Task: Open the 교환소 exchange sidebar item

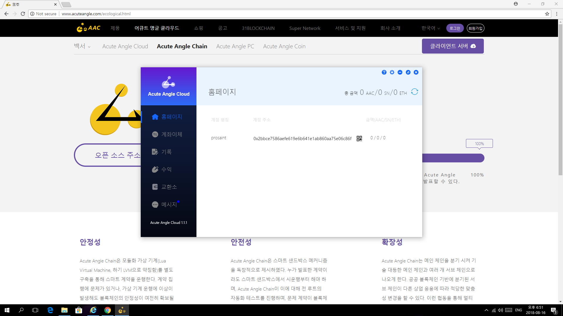Action: (165, 187)
